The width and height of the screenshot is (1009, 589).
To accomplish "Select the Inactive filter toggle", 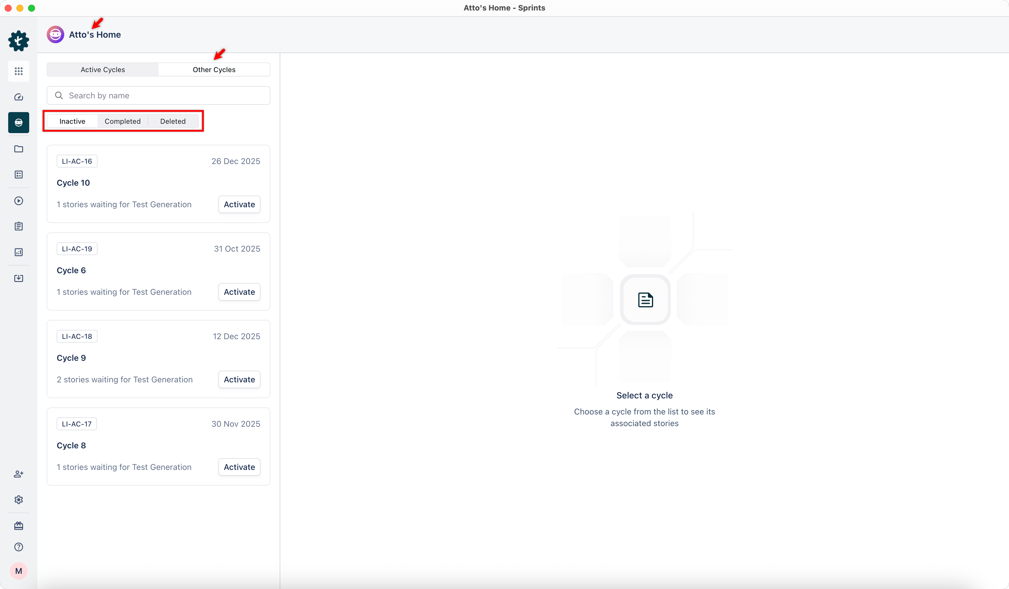I will click(x=72, y=121).
